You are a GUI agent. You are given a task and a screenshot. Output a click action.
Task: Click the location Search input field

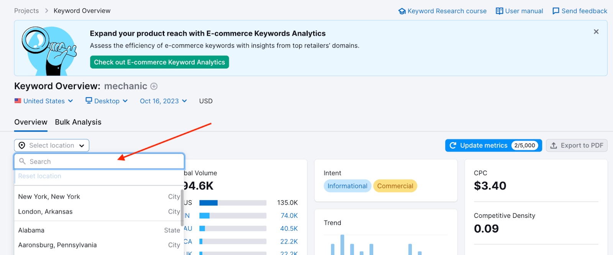tap(103, 162)
